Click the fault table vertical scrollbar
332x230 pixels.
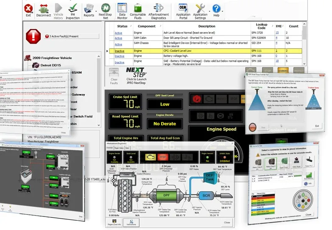304,44
